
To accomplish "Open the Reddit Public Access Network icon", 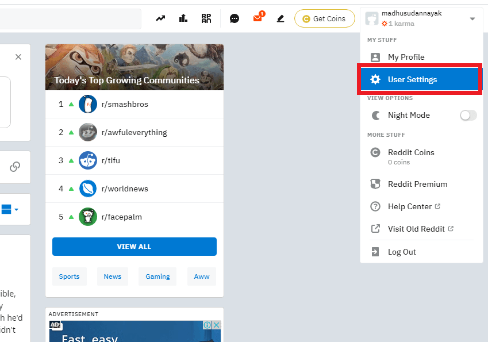I will (x=206, y=18).
